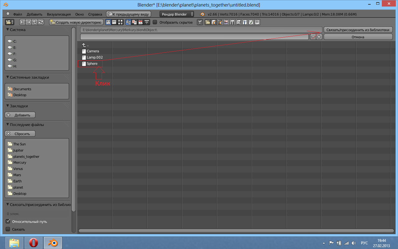Click the parent directory '..' entry
The image size is (398, 249).
[88, 45]
